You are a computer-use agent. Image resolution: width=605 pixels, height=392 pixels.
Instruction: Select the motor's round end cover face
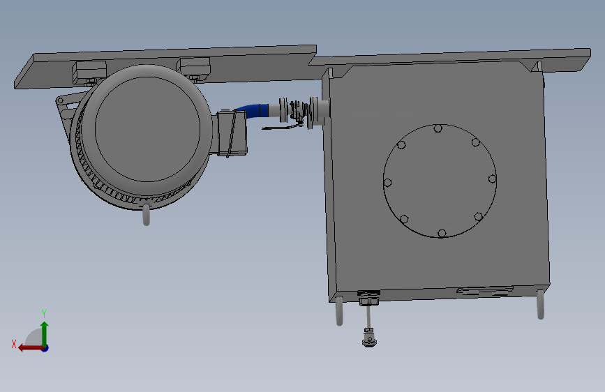pyautogui.click(x=147, y=129)
